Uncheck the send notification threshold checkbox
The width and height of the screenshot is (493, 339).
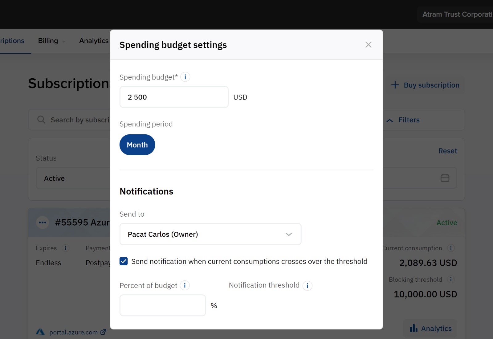coord(124,261)
